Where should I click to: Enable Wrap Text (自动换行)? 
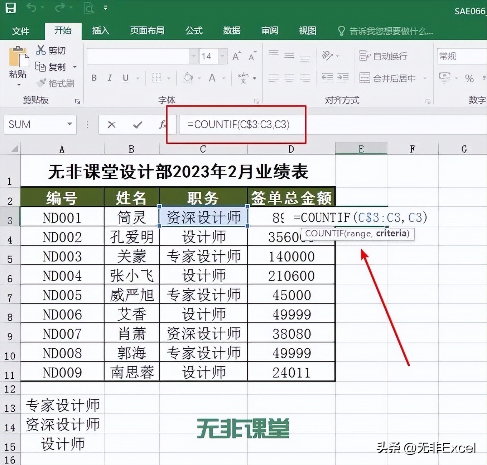point(383,56)
